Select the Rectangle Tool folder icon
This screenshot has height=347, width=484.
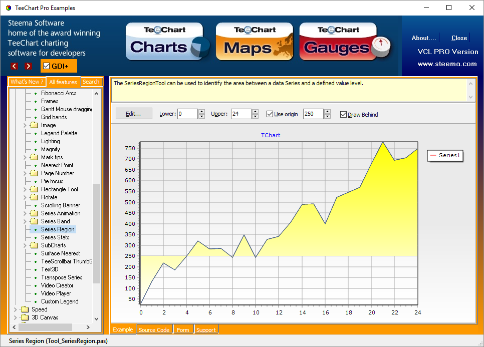[34, 189]
